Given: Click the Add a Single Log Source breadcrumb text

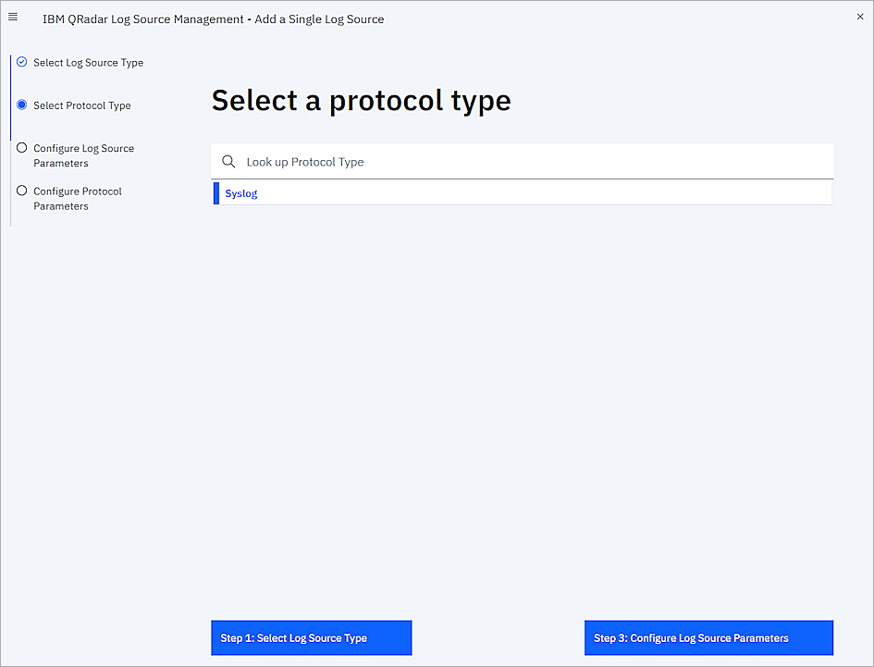Looking at the screenshot, I should point(319,19).
